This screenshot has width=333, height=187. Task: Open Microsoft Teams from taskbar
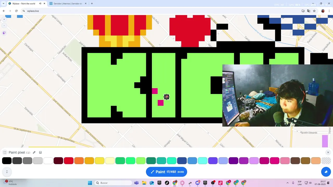pos(136,183)
